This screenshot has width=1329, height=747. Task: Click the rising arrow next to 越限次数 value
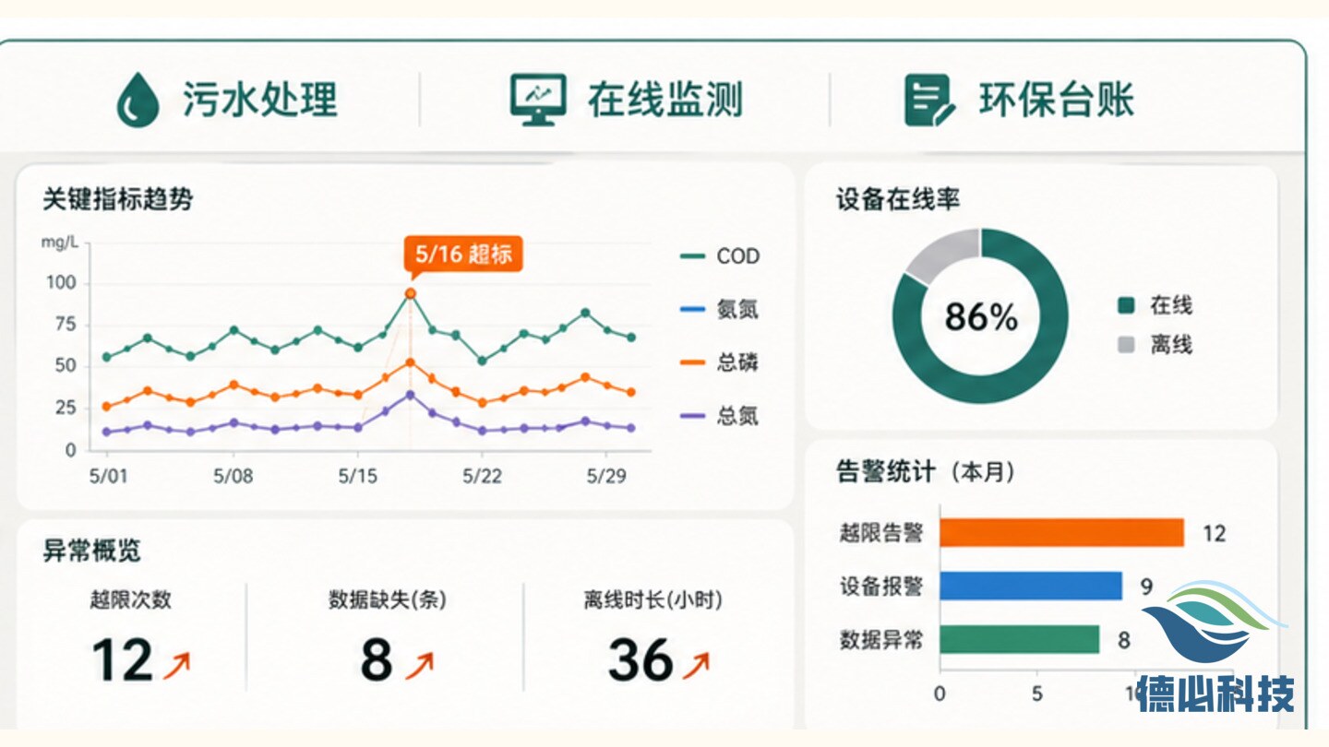(x=176, y=664)
